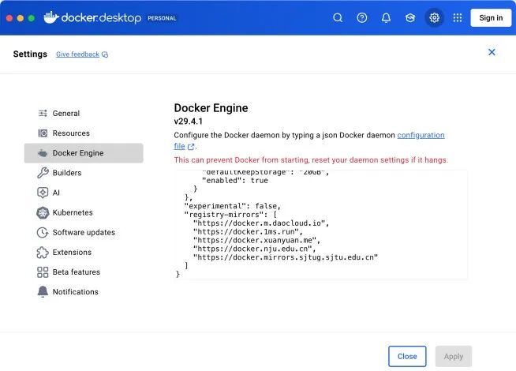This screenshot has width=516, height=371.
Task: Click the General sliders icon
Action: 43,113
